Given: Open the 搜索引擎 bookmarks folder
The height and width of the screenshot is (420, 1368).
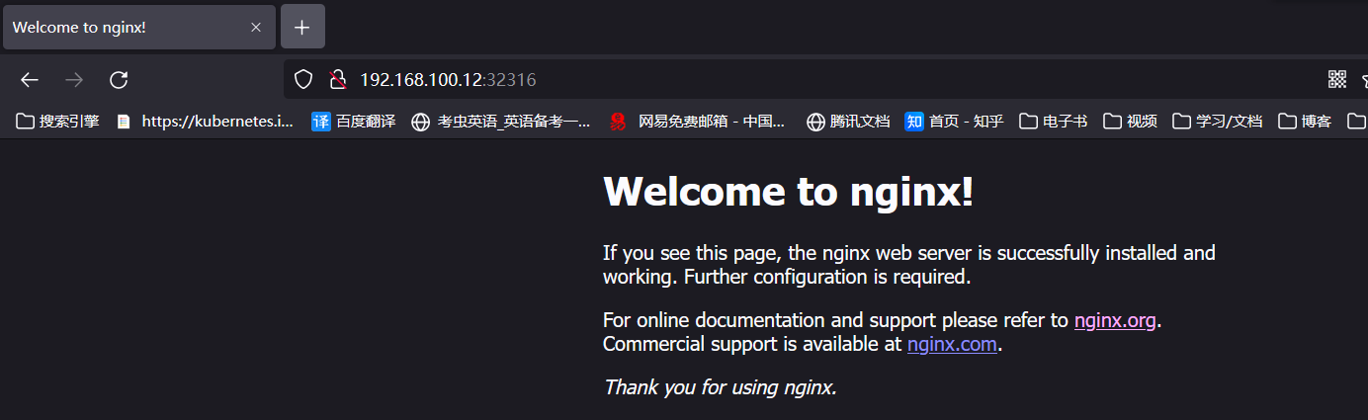Looking at the screenshot, I should [58, 122].
